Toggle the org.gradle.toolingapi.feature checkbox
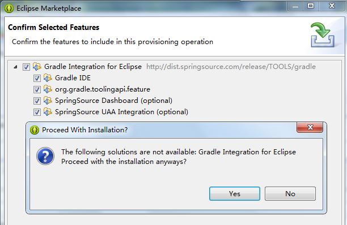This screenshot has width=347, height=225. click(x=37, y=89)
